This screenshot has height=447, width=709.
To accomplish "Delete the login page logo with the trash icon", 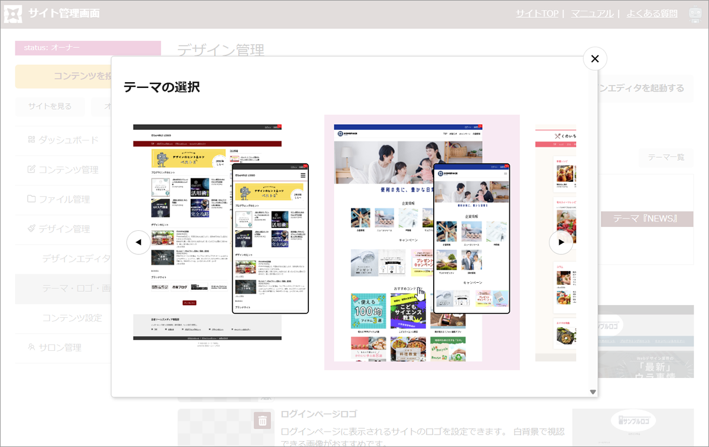I will (263, 420).
